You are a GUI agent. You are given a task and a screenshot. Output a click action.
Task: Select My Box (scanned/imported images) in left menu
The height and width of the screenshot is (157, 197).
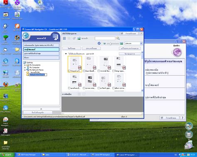41,45
